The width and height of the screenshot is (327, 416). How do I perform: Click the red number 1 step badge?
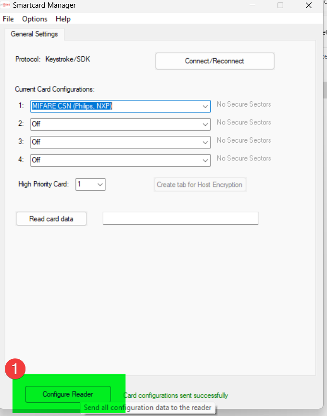click(x=15, y=369)
